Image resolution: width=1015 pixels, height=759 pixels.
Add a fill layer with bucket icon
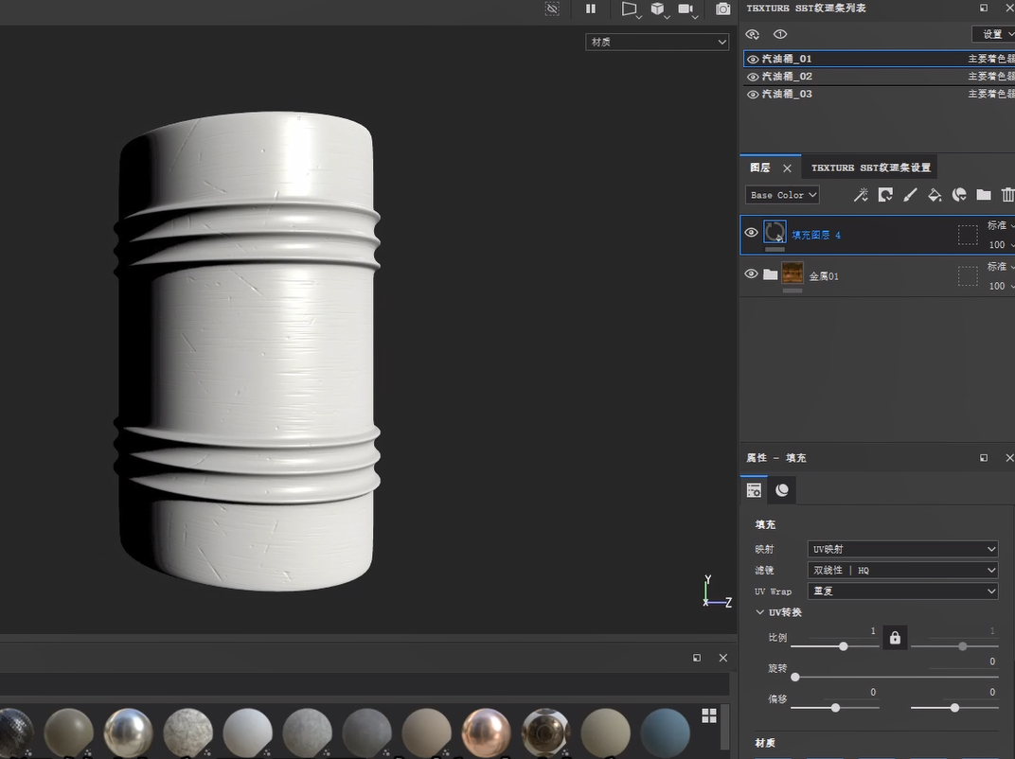coord(935,195)
